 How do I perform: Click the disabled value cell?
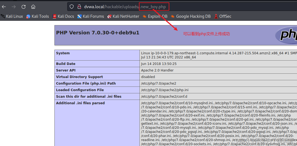pos(148,77)
